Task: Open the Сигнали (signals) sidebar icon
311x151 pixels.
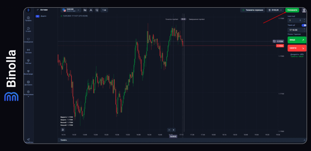Action: 28,50
